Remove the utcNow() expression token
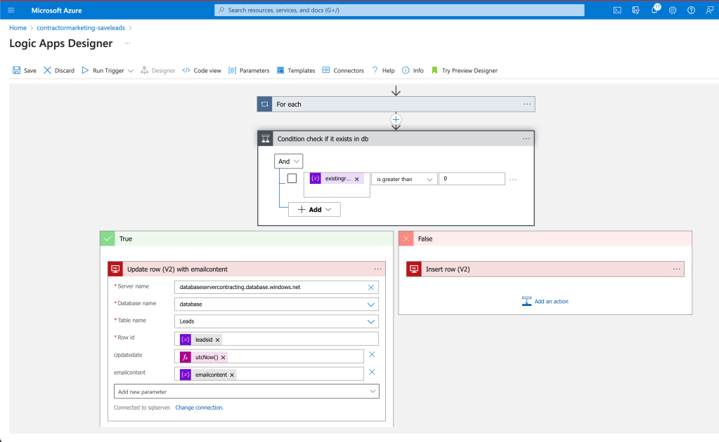This screenshot has height=442, width=719. 224,357
